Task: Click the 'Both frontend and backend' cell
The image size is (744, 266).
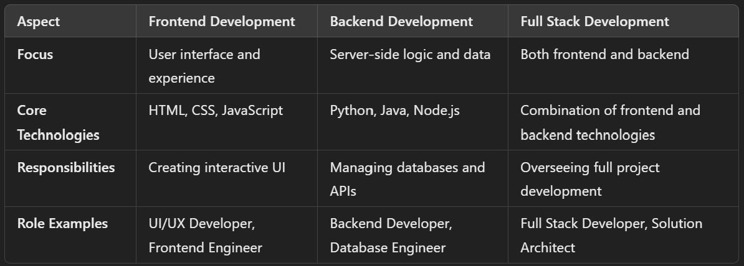Action: point(604,55)
